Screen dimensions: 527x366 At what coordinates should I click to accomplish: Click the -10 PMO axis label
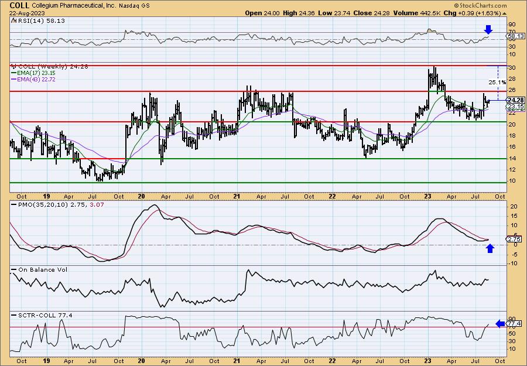(x=513, y=264)
